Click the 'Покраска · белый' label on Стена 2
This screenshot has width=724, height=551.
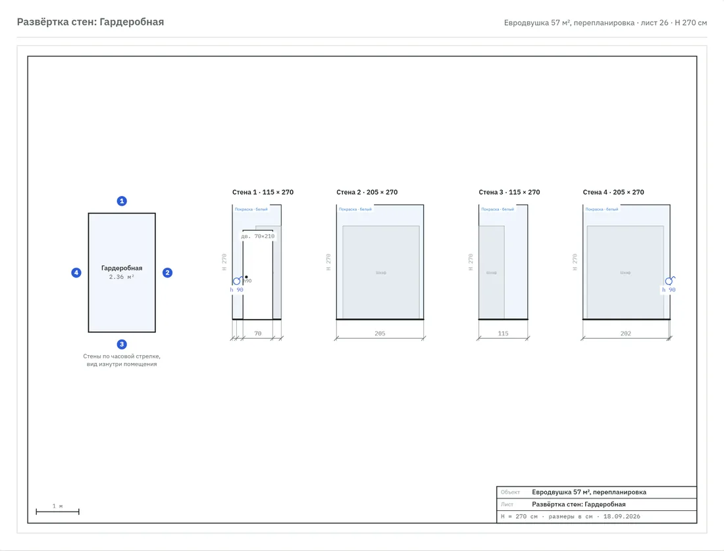(x=355, y=209)
